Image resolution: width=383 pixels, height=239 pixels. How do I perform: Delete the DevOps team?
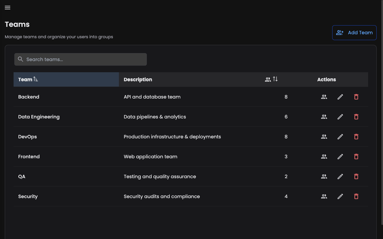click(356, 136)
